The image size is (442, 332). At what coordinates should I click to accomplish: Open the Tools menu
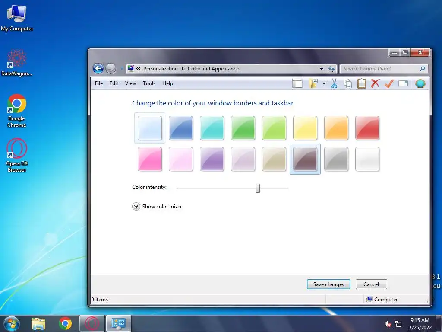(x=149, y=83)
